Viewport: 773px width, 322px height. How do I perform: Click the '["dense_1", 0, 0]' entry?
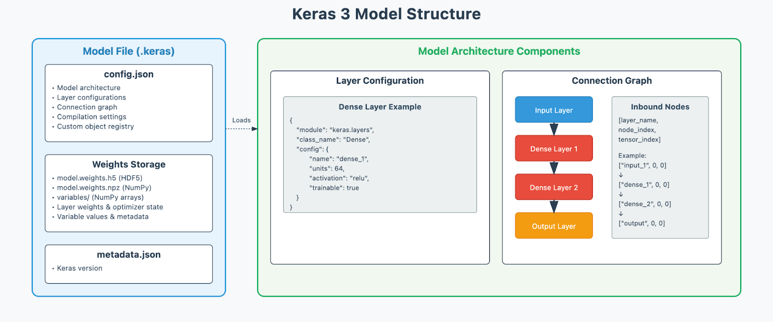(644, 185)
